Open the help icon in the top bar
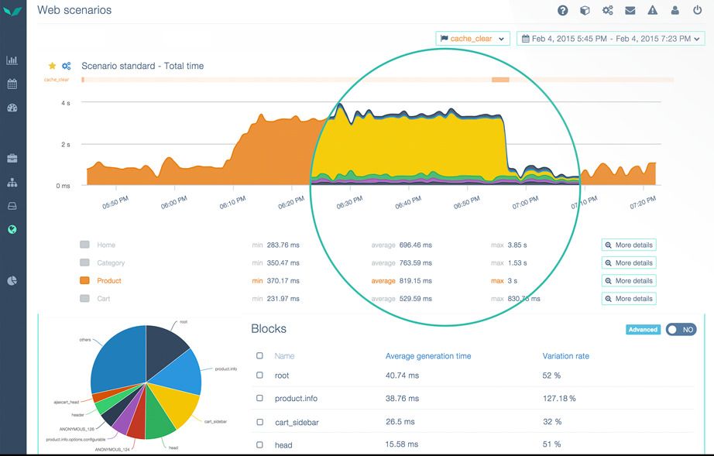Viewport: 714px width, 456px height. click(561, 10)
